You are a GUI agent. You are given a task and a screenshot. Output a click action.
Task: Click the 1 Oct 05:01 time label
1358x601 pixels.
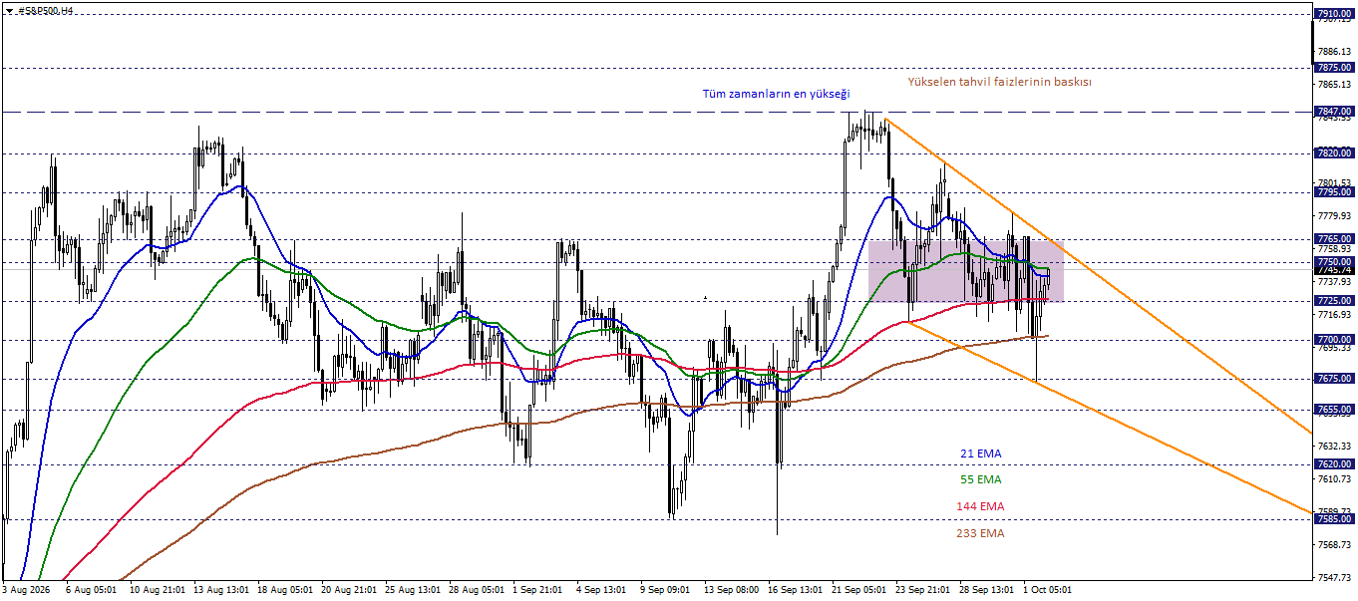point(1047,590)
